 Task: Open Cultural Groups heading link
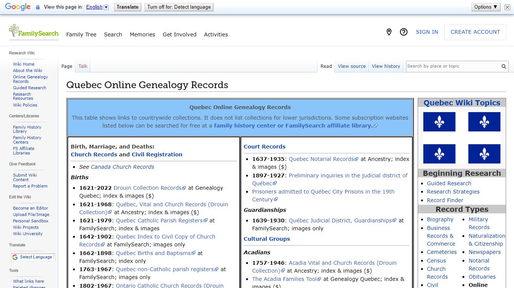(x=267, y=239)
